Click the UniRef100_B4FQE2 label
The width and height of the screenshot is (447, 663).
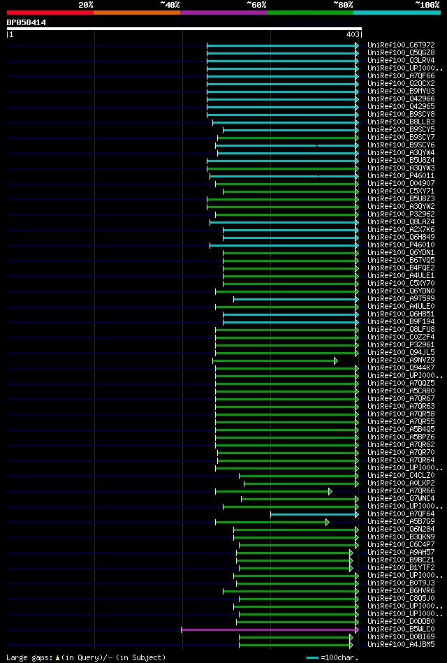coord(401,268)
